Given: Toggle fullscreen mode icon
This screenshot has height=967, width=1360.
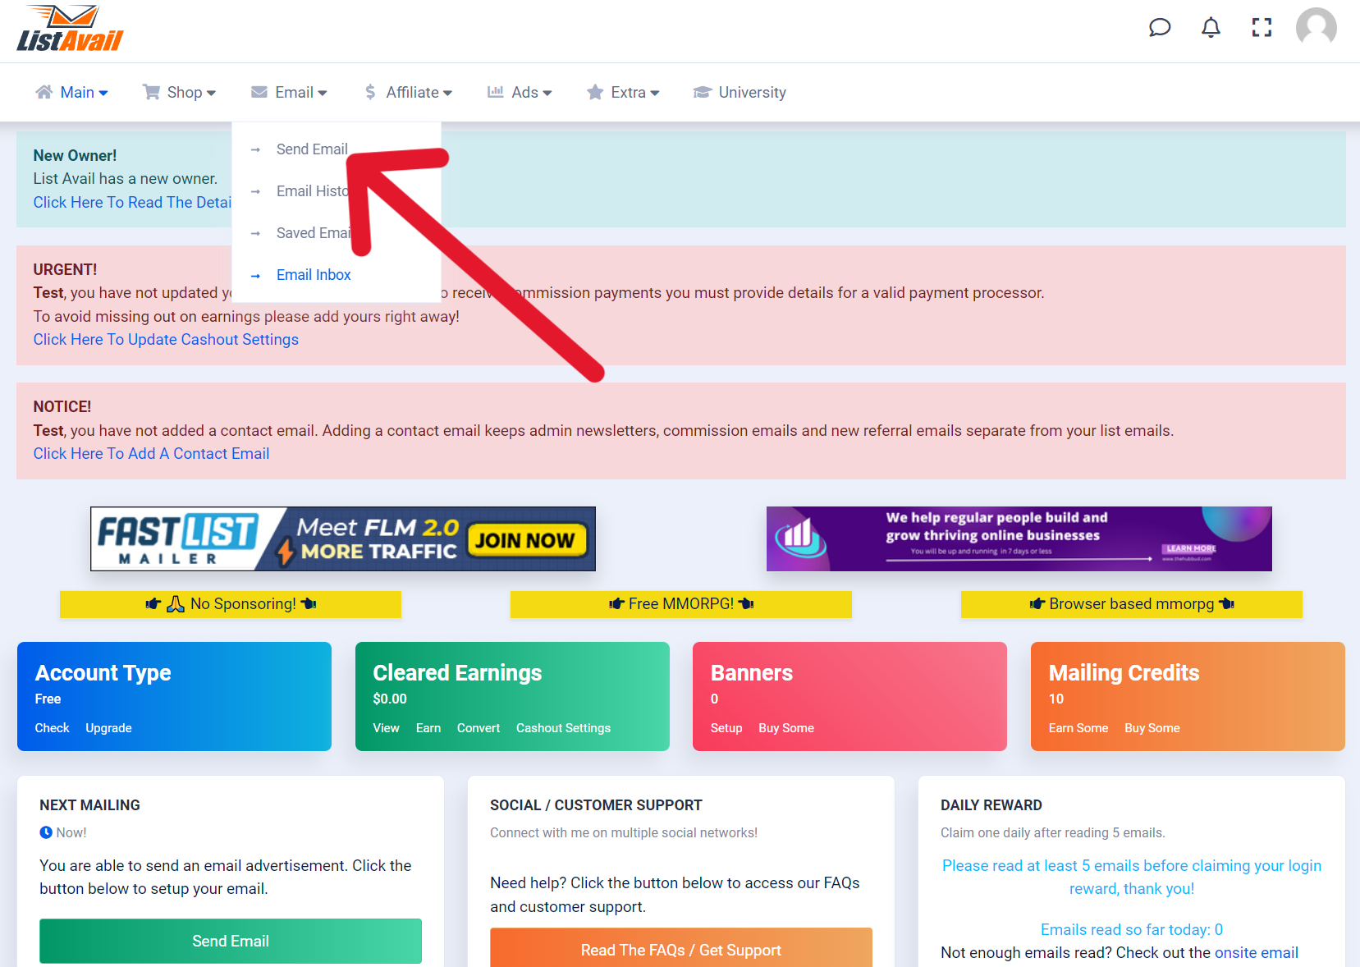Looking at the screenshot, I should click(x=1262, y=28).
